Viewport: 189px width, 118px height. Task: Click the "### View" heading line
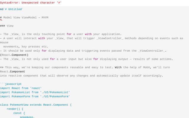pyautogui.click(x=7, y=26)
